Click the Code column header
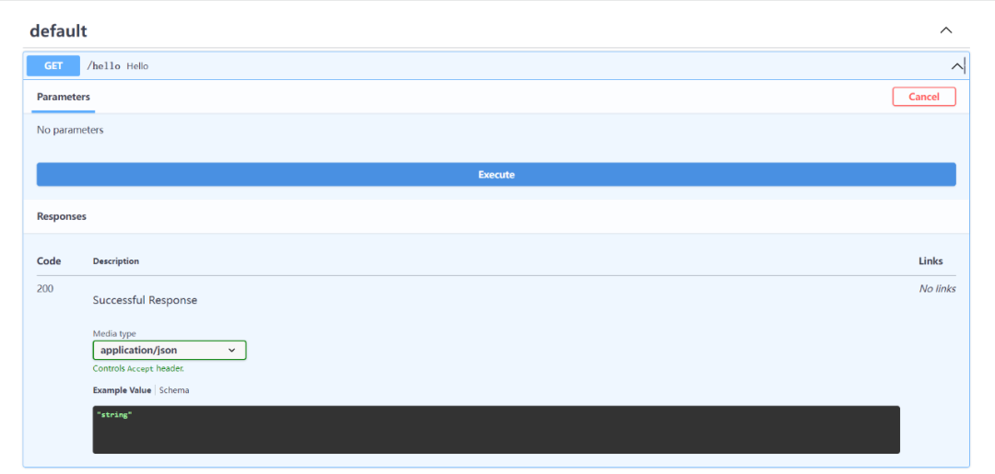Image resolution: width=995 pixels, height=474 pixels. [x=48, y=261]
